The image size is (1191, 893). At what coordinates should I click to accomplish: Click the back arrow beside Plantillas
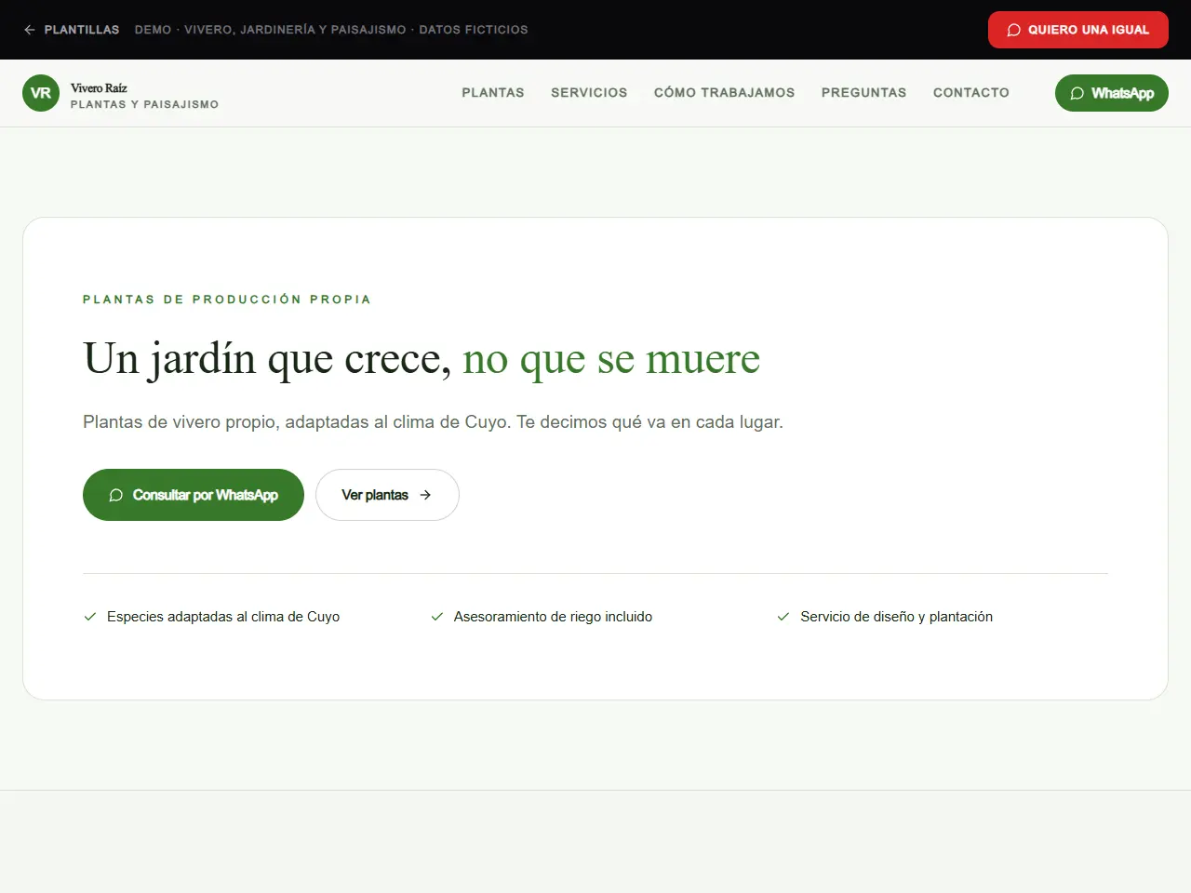click(30, 30)
